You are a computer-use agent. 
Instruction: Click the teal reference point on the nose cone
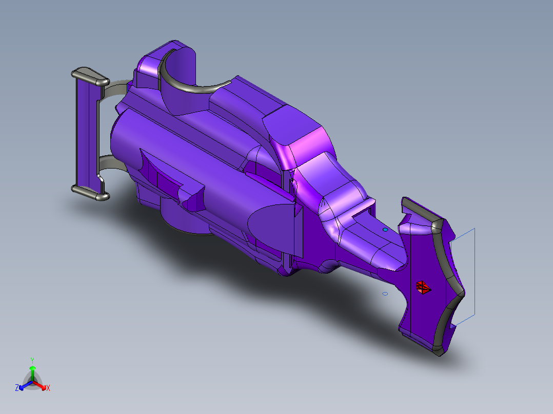pyautogui.click(x=385, y=230)
